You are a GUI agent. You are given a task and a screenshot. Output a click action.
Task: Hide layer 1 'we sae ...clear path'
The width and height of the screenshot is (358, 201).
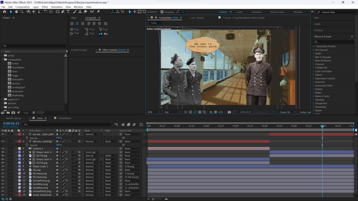pyautogui.click(x=3, y=134)
